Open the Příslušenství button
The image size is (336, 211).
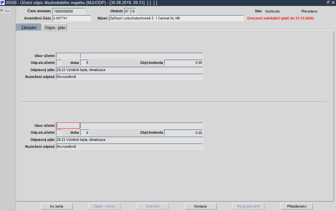click(296, 206)
